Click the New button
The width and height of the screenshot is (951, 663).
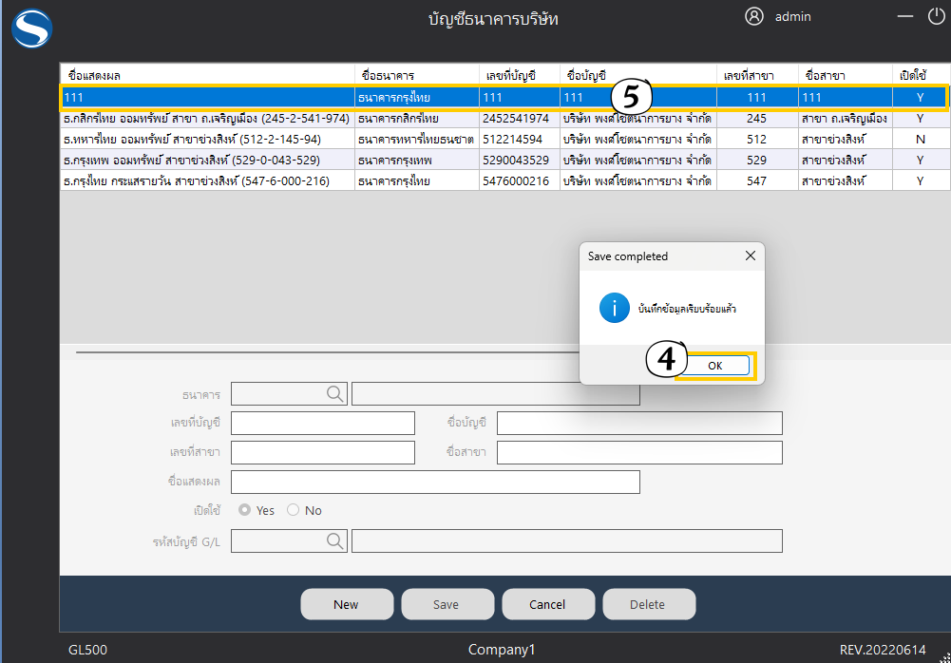click(x=347, y=604)
